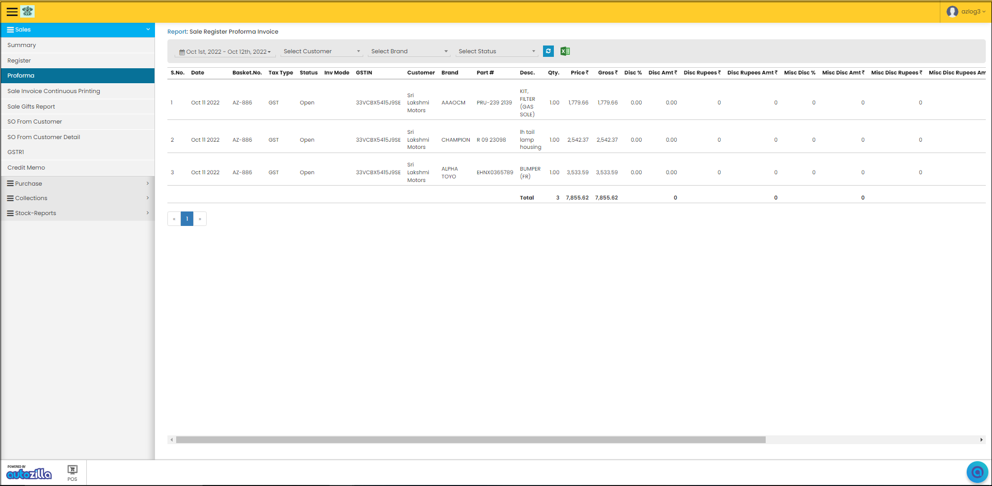992x486 pixels.
Task: Select page 1 in pagination
Action: 187,219
